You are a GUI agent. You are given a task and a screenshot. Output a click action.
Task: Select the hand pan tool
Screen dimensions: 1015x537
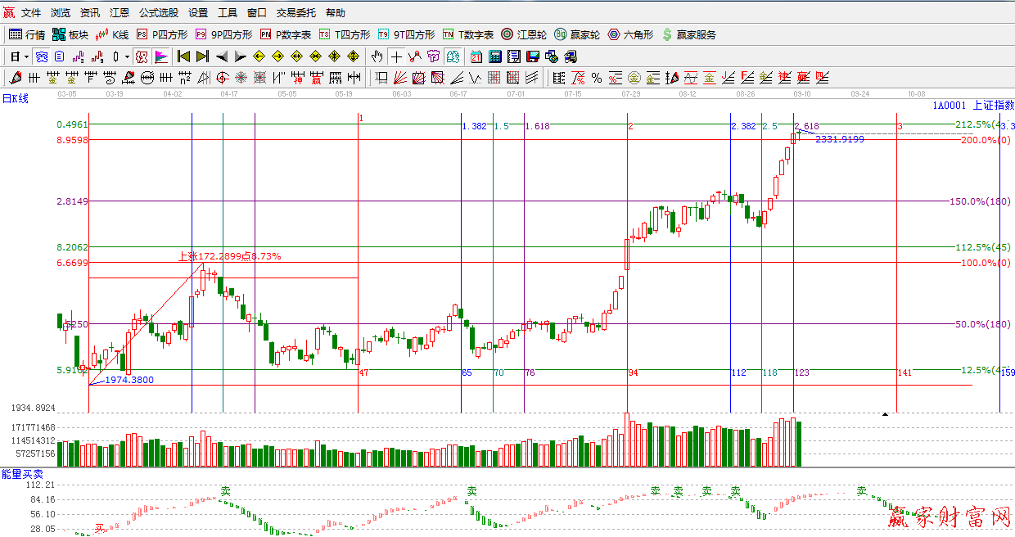coord(377,56)
